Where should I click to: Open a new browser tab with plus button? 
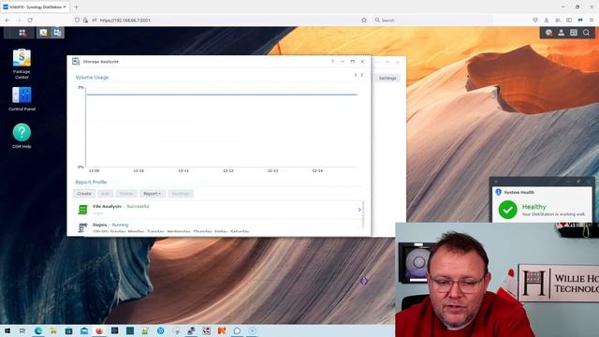click(76, 7)
